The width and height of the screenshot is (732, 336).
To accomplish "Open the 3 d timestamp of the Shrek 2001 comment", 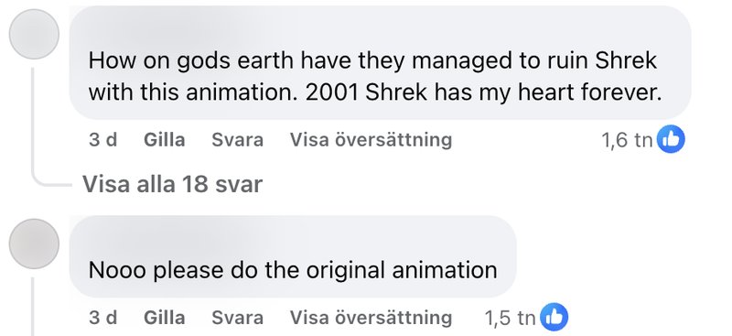I will point(102,140).
